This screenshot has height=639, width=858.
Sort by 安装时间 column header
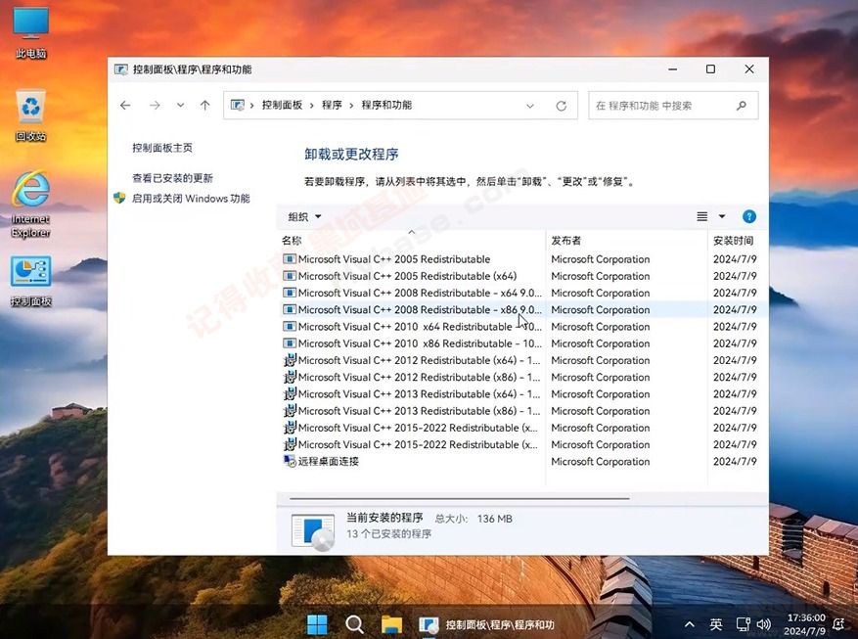(738, 240)
